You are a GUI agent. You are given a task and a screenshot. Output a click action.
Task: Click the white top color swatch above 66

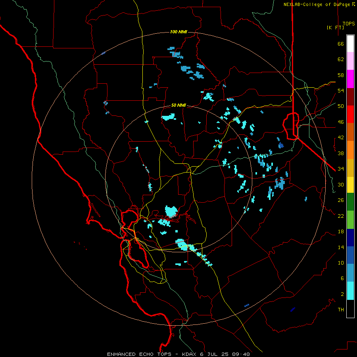[350, 44]
